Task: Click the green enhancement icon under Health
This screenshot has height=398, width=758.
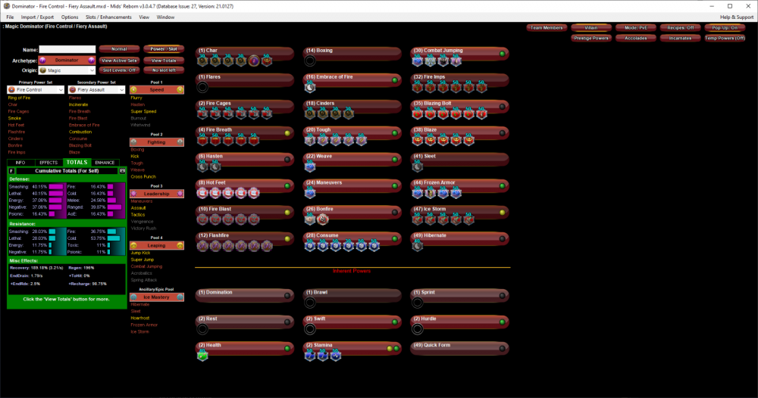Action: pos(202,355)
